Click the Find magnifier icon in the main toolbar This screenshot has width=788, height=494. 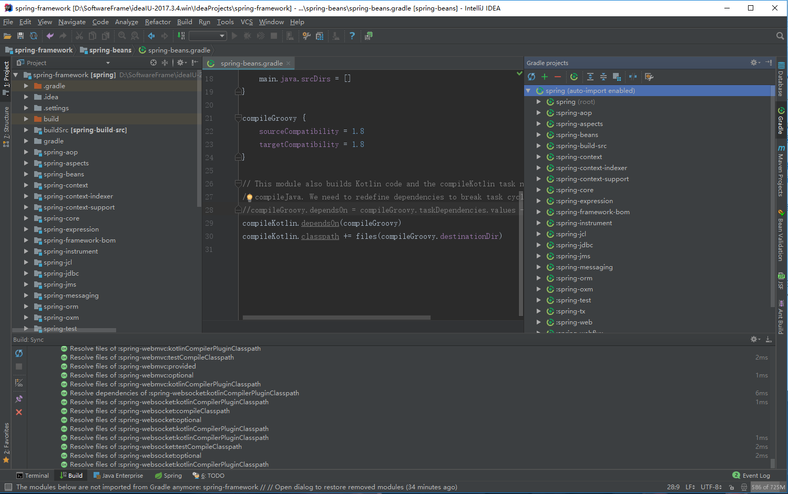[122, 36]
